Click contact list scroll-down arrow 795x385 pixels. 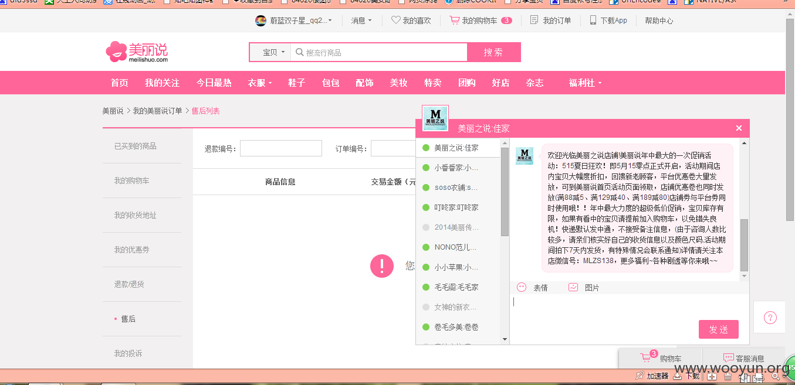coord(505,339)
